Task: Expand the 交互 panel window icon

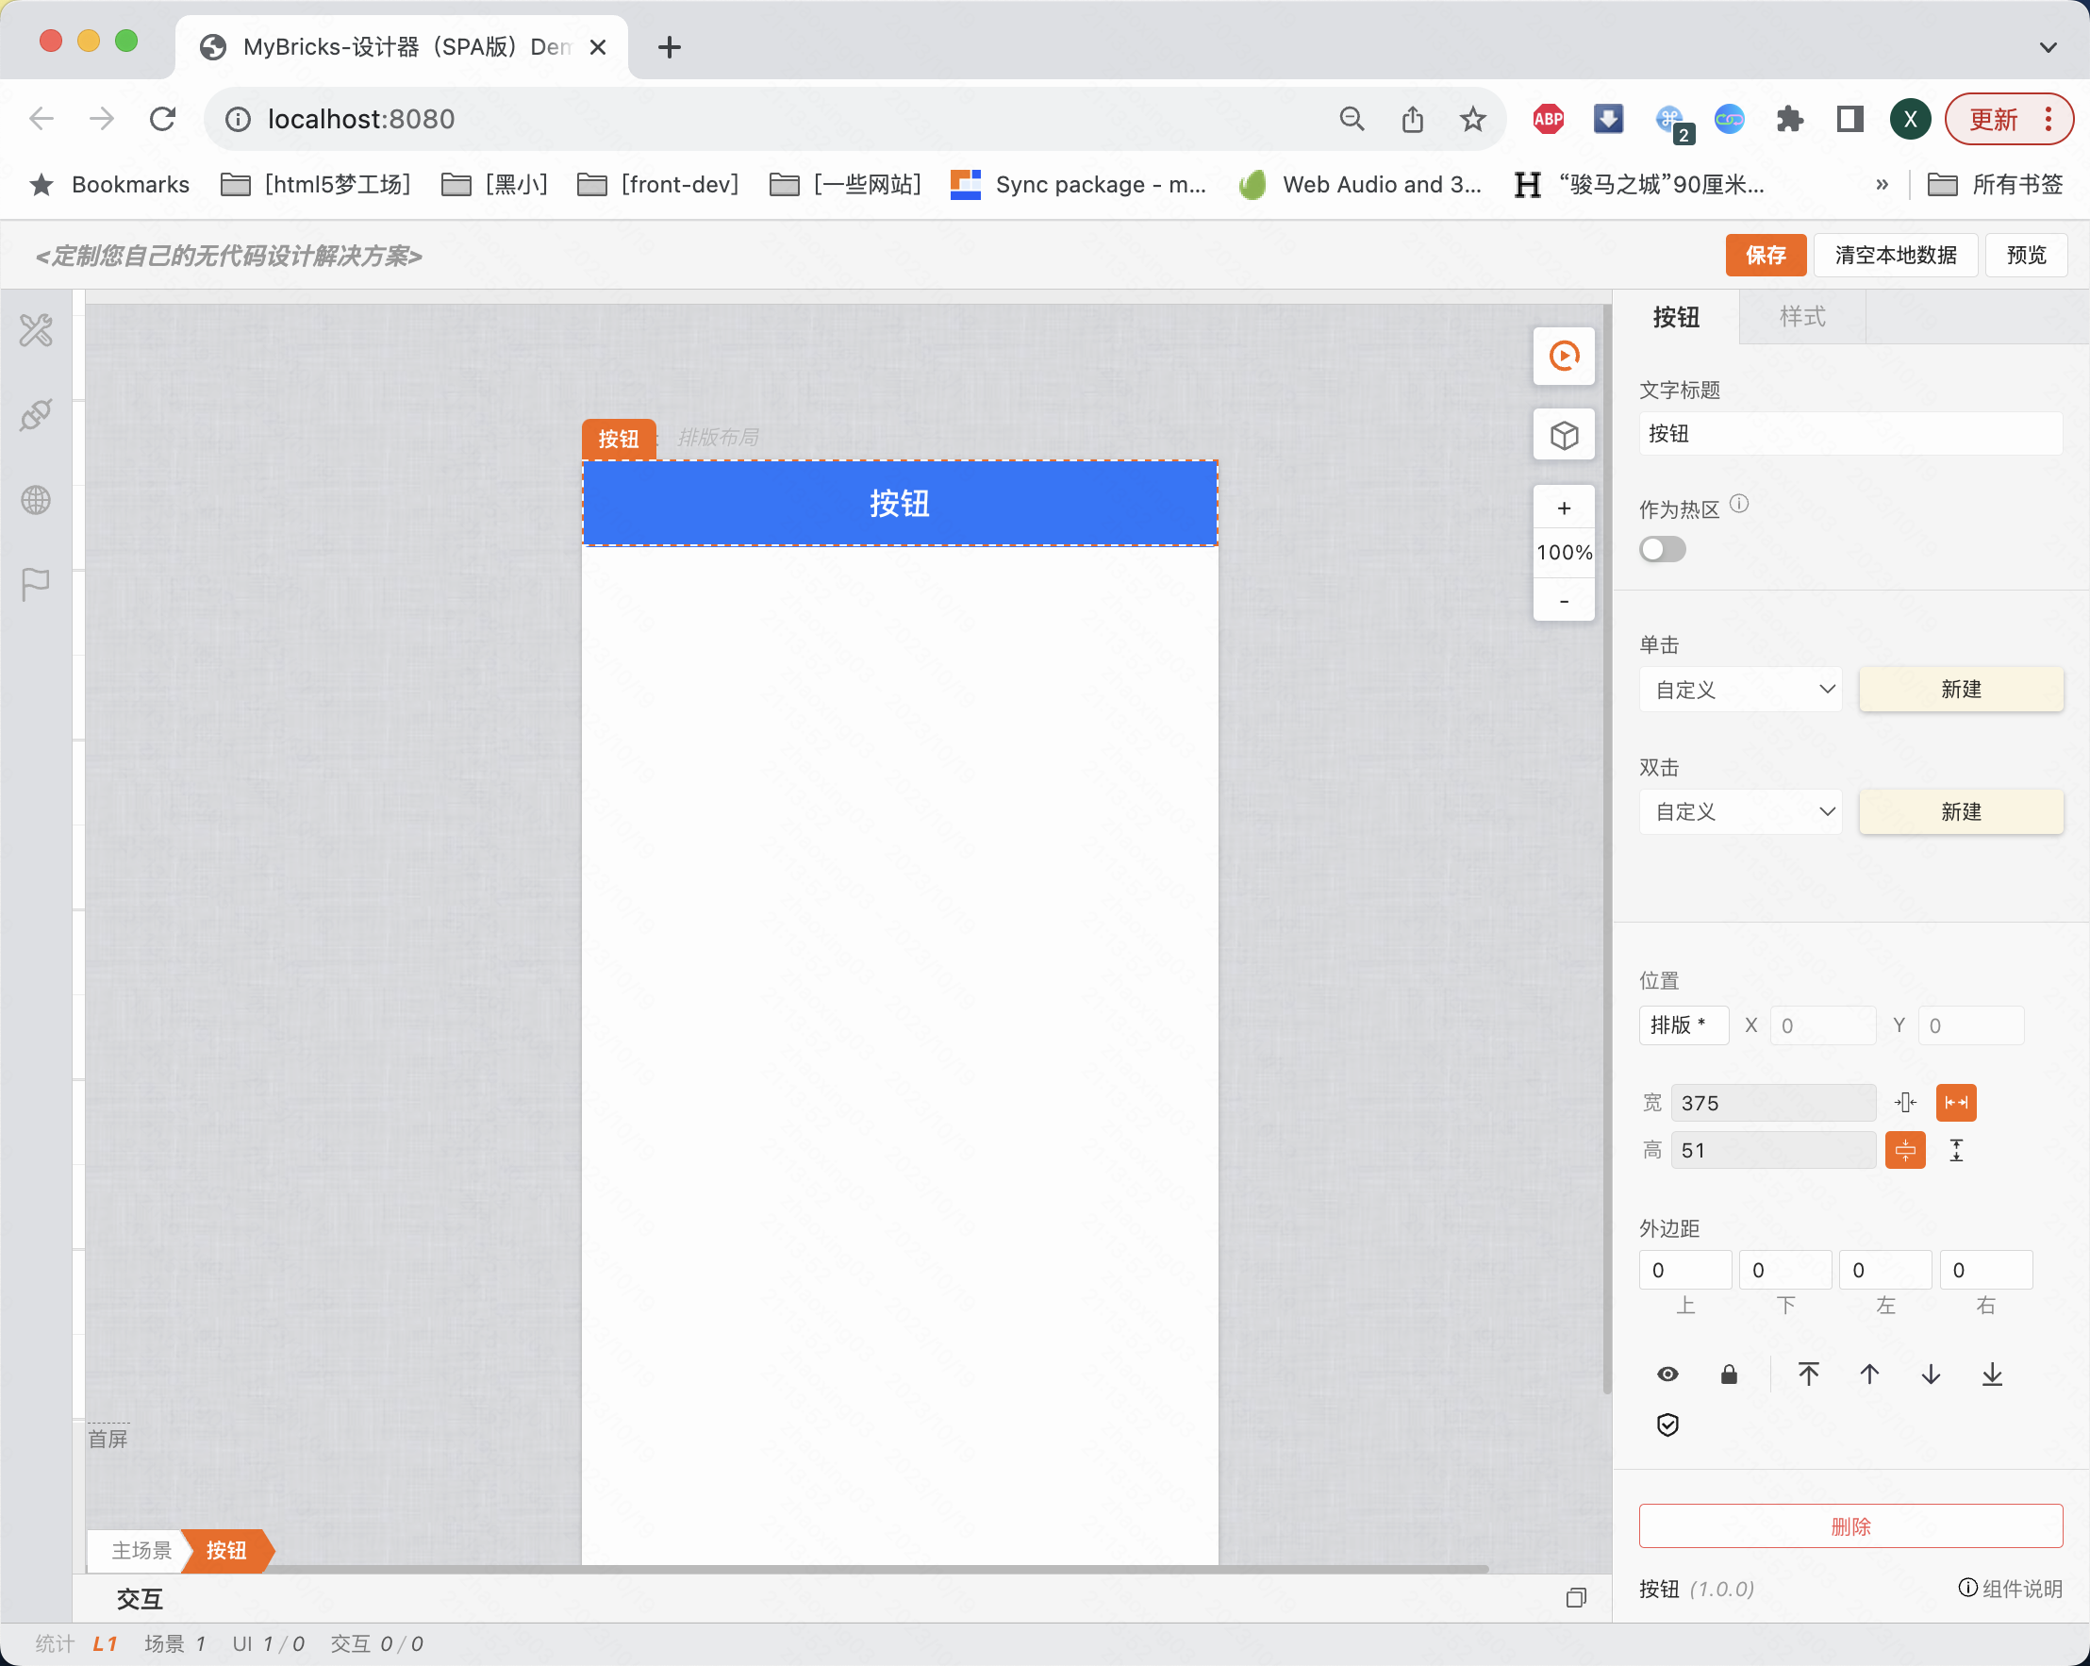Action: click(x=1576, y=1597)
